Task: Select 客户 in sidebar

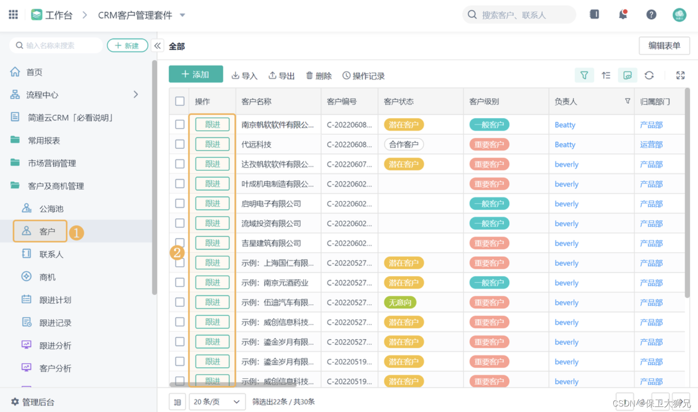Action: (x=40, y=231)
